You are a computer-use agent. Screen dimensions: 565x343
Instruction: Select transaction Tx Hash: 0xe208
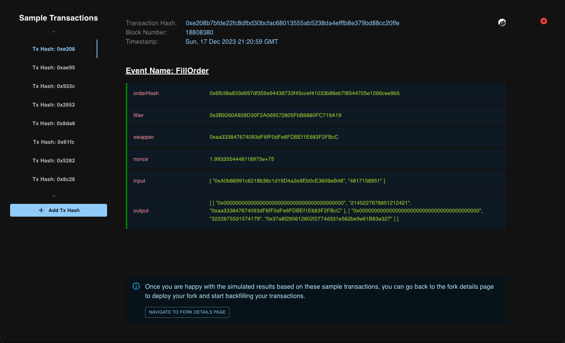coord(54,49)
